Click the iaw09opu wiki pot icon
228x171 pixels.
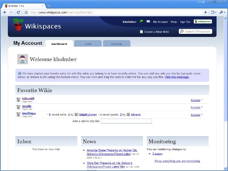pos(18,114)
